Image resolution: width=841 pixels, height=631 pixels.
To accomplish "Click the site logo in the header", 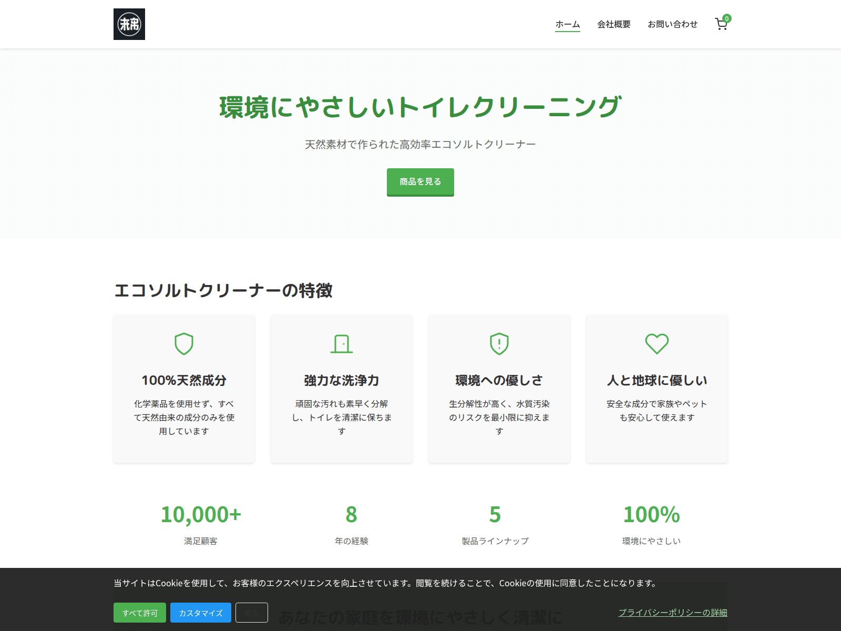I will tap(129, 24).
